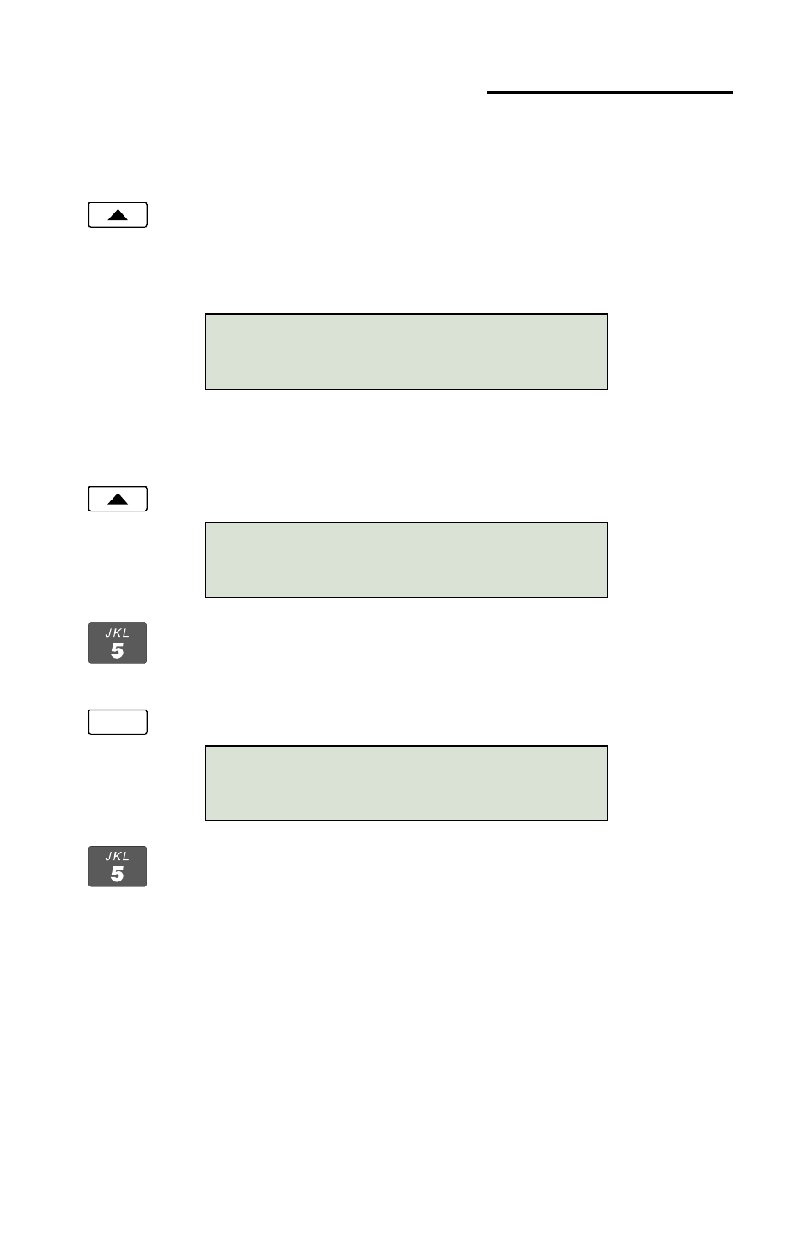Click the second green LCD display panel

tap(407, 560)
